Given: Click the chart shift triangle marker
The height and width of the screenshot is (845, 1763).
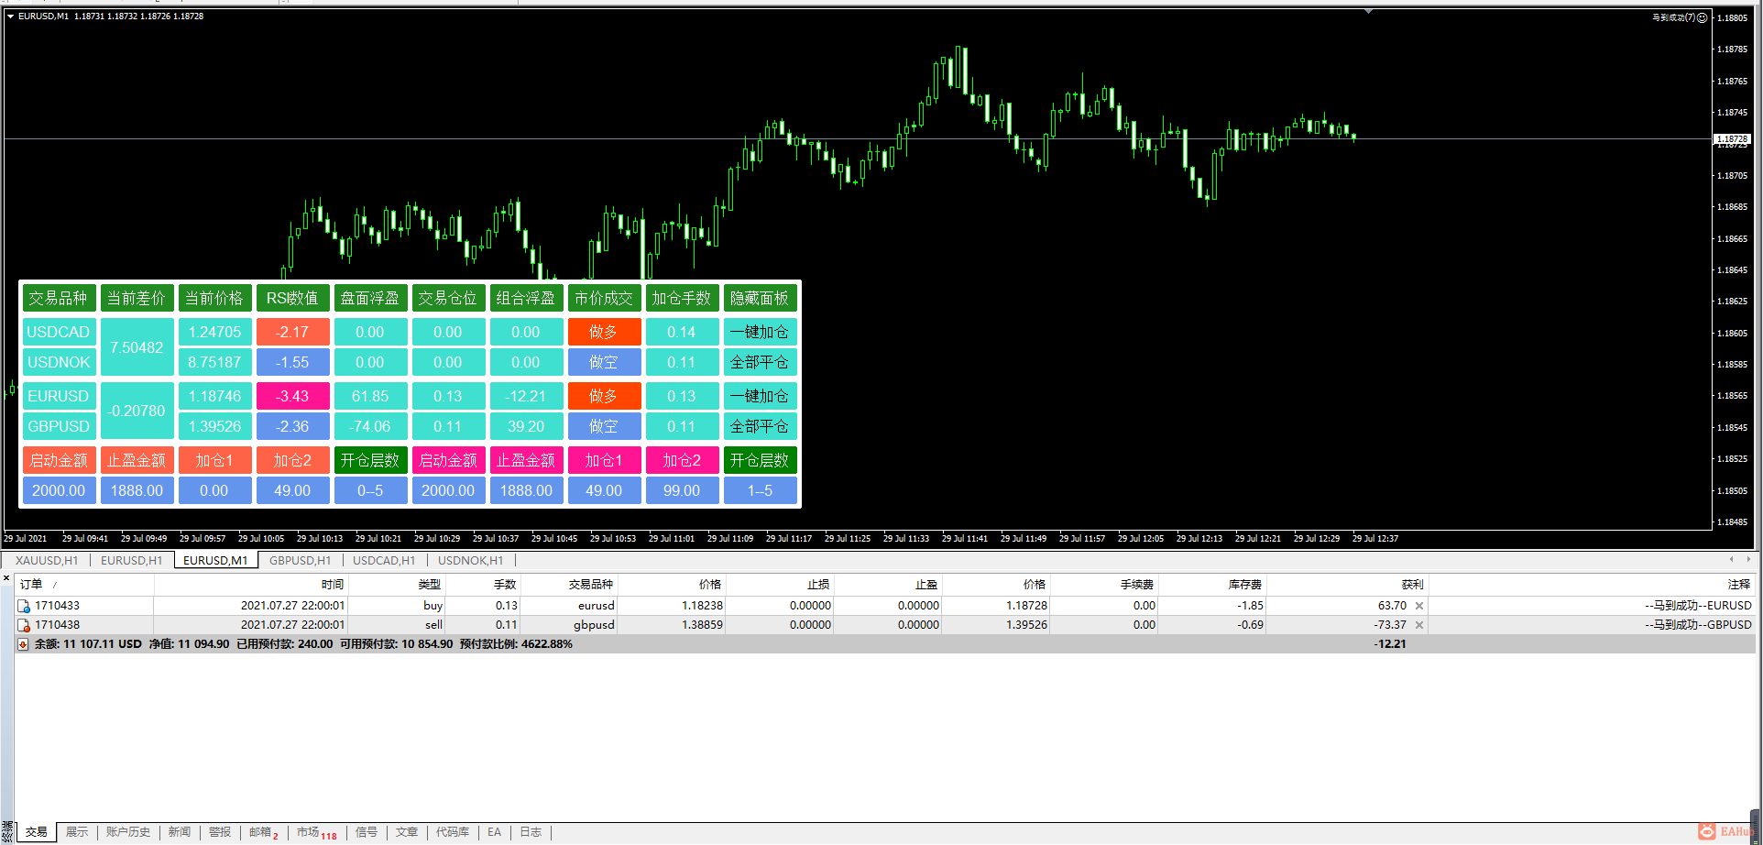Looking at the screenshot, I should [1368, 12].
